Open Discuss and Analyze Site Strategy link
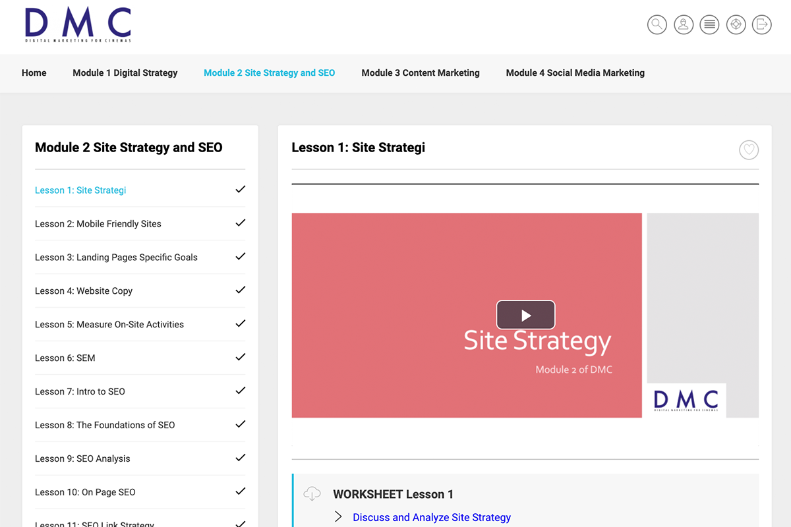Viewport: 791px width, 527px height. pyautogui.click(x=432, y=517)
